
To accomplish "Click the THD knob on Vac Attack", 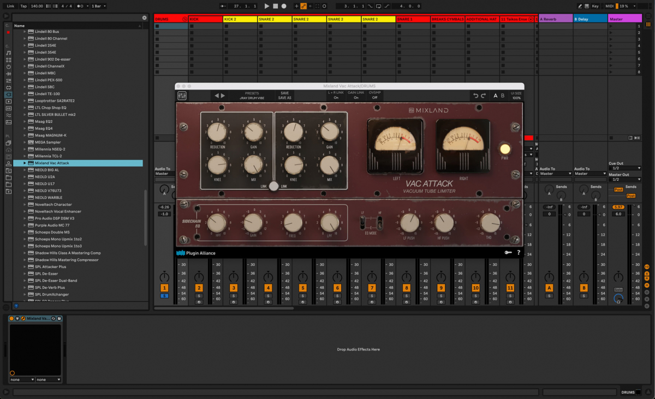I will pos(490,222).
